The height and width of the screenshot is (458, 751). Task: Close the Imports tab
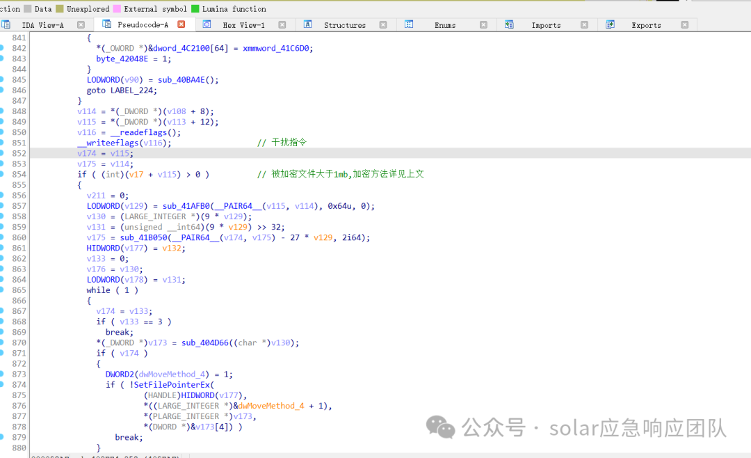584,25
